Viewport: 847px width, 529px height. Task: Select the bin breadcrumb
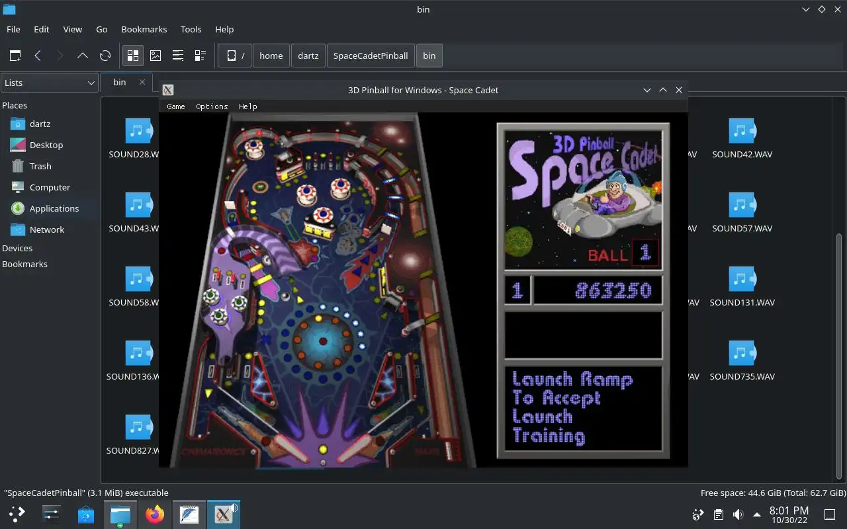click(429, 56)
